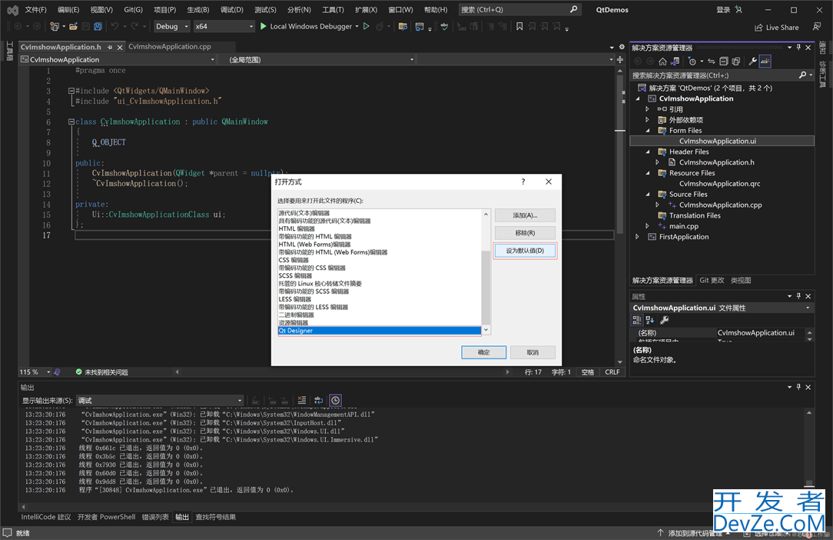
Task: Open the Git(G) menu
Action: pos(134,9)
